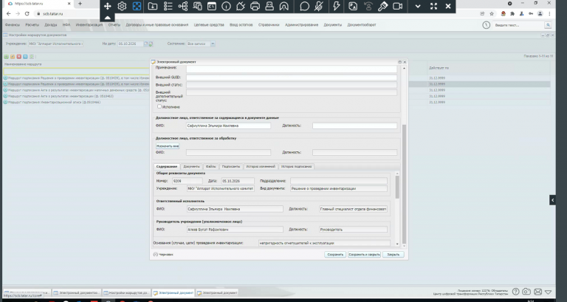Viewport: 567px width, 302px height.
Task: Click the search magnifier icon
Action: pos(549,25)
